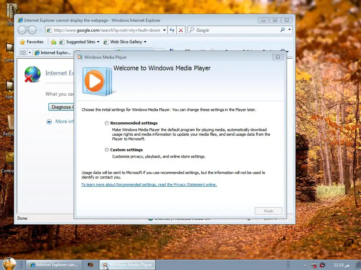Open the Control Panel desktop icon

(x=8, y=163)
